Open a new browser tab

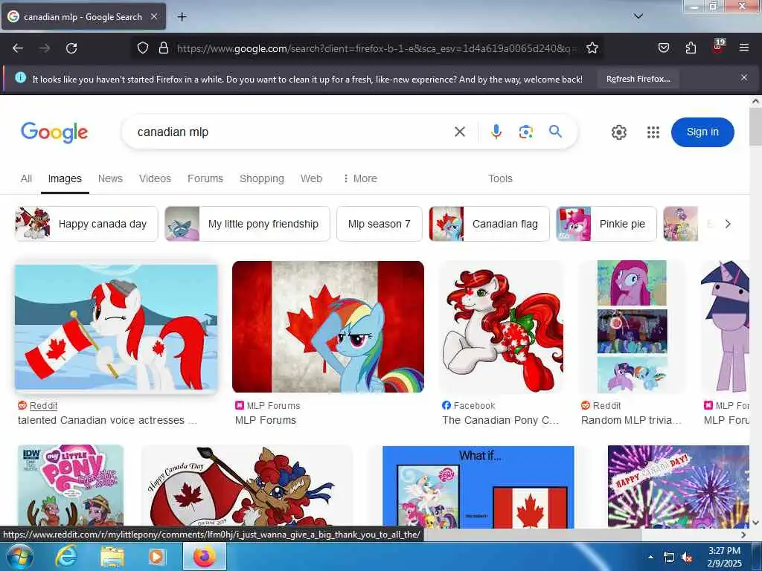click(x=182, y=17)
